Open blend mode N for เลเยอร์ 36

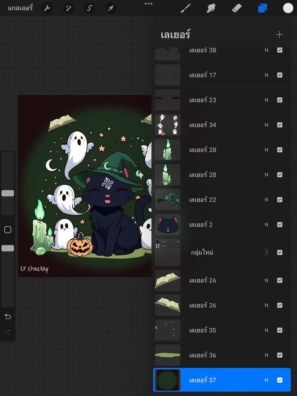pos(266,355)
